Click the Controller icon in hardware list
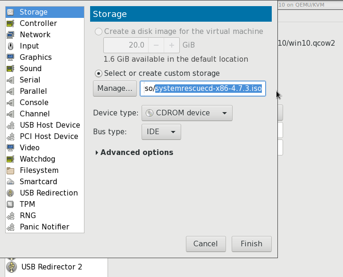The image size is (343, 277). (x=10, y=24)
